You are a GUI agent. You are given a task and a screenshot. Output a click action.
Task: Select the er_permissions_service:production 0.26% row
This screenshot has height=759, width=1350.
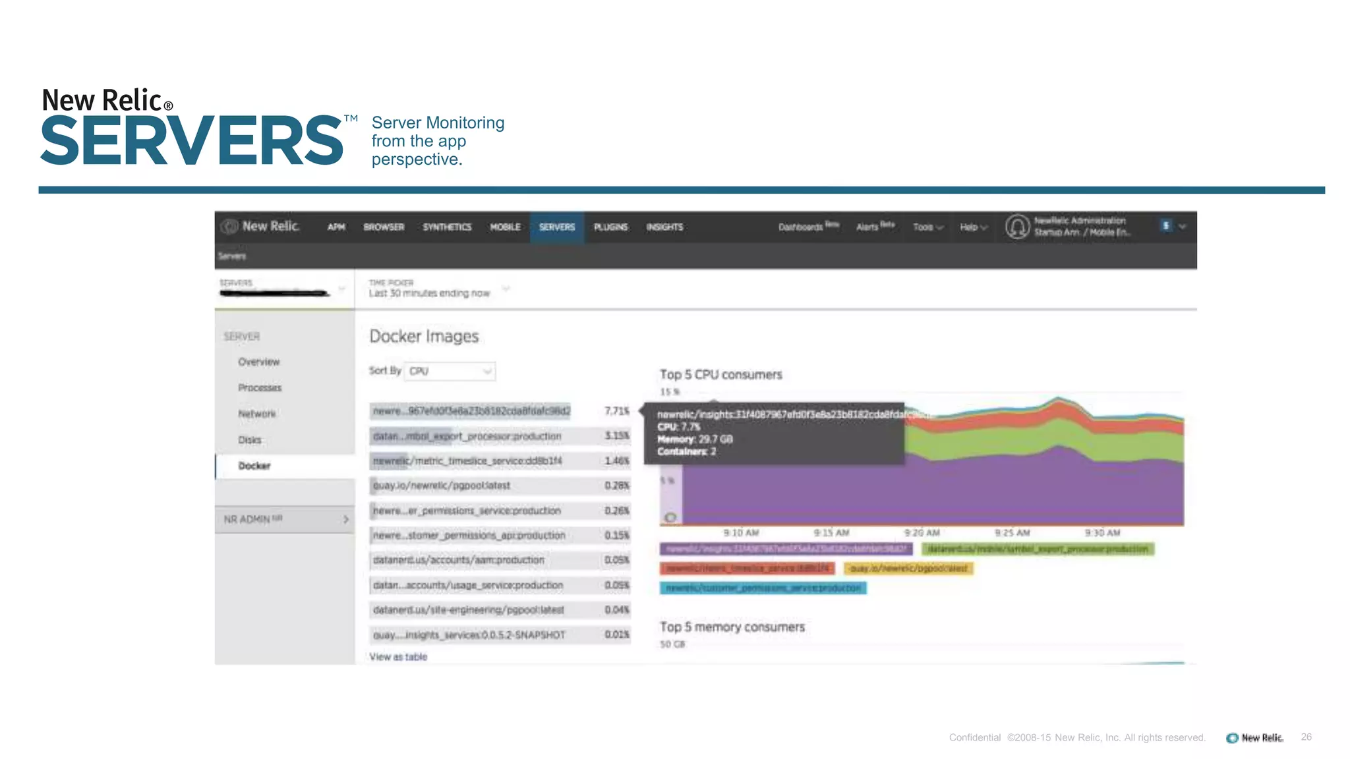tap(500, 511)
